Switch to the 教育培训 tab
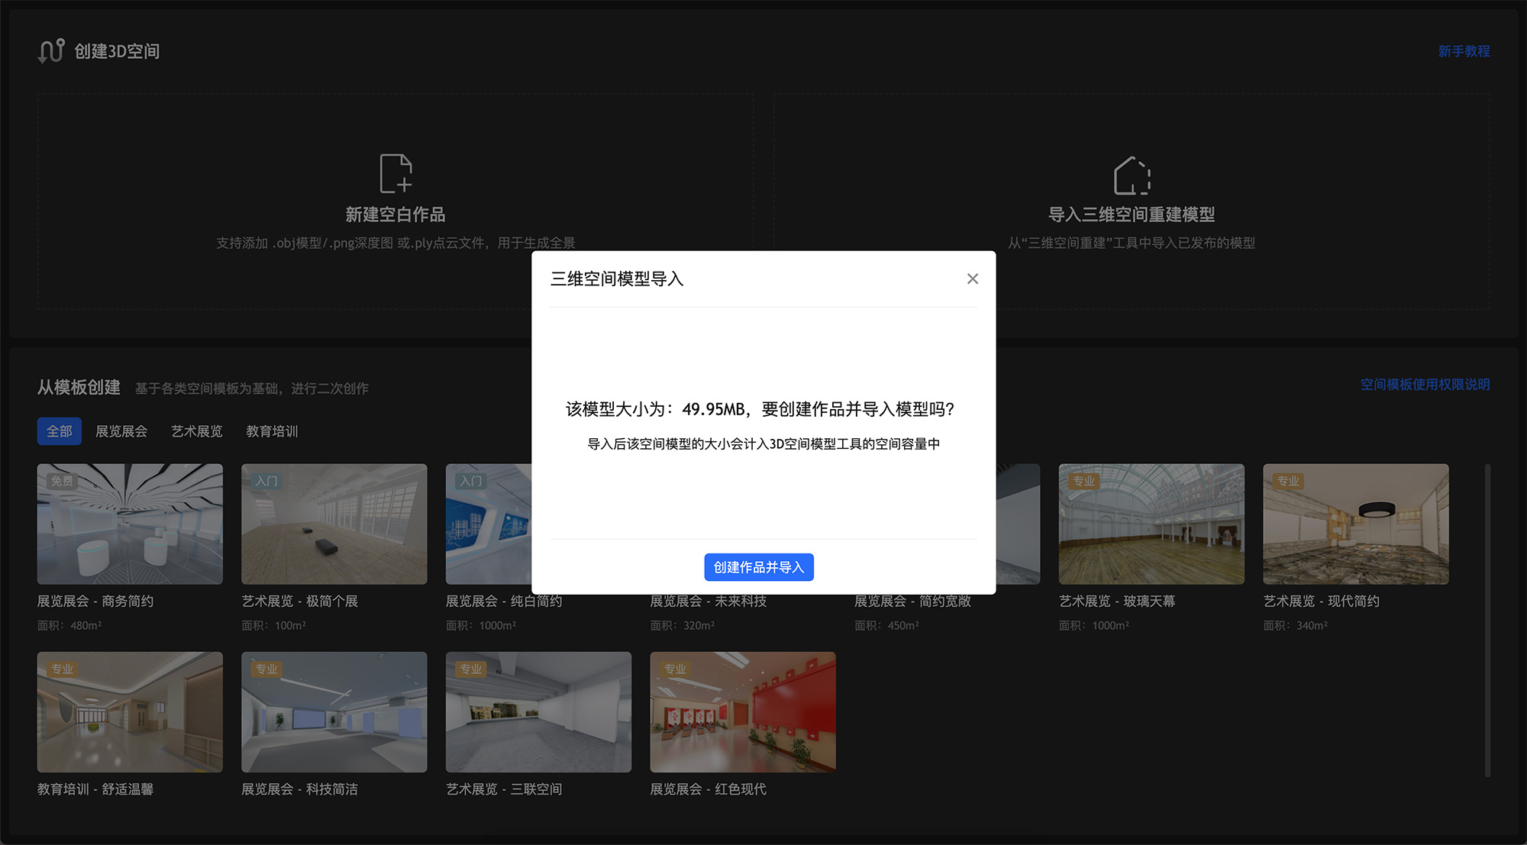The image size is (1527, 845). 272,431
